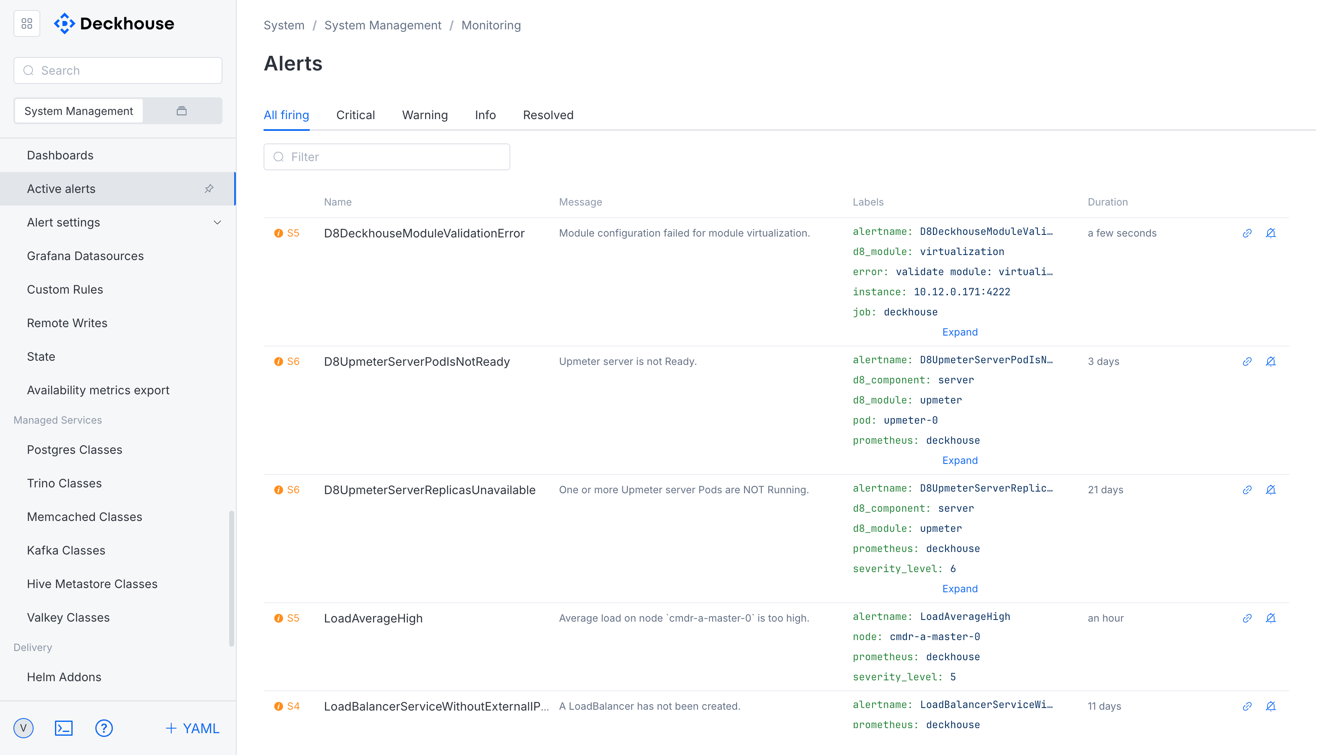Go to System Management breadcrumb

pos(383,25)
